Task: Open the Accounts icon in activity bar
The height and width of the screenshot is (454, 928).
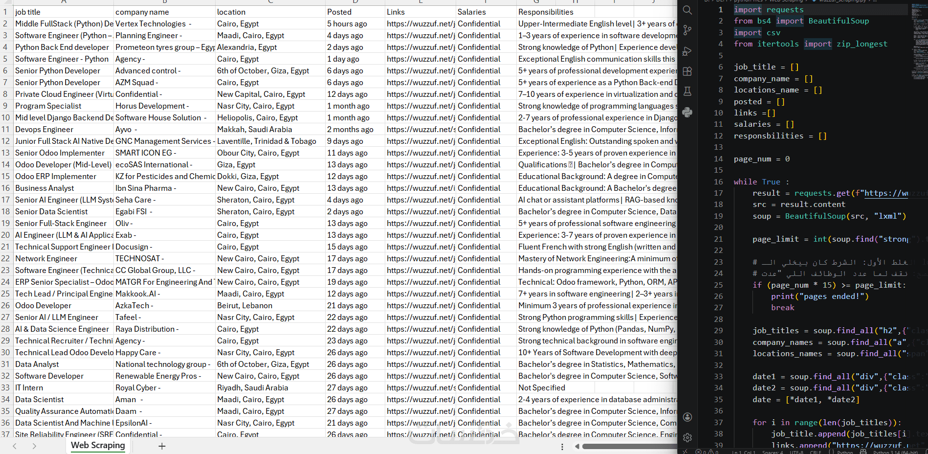Action: [x=687, y=417]
